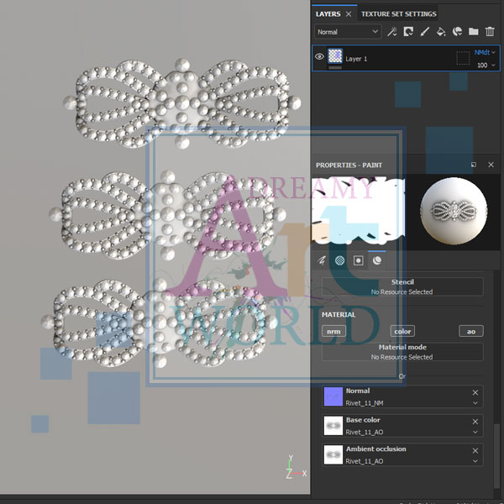Open the alpha properties icon tab
The height and width of the screenshot is (504, 504).
(x=340, y=260)
